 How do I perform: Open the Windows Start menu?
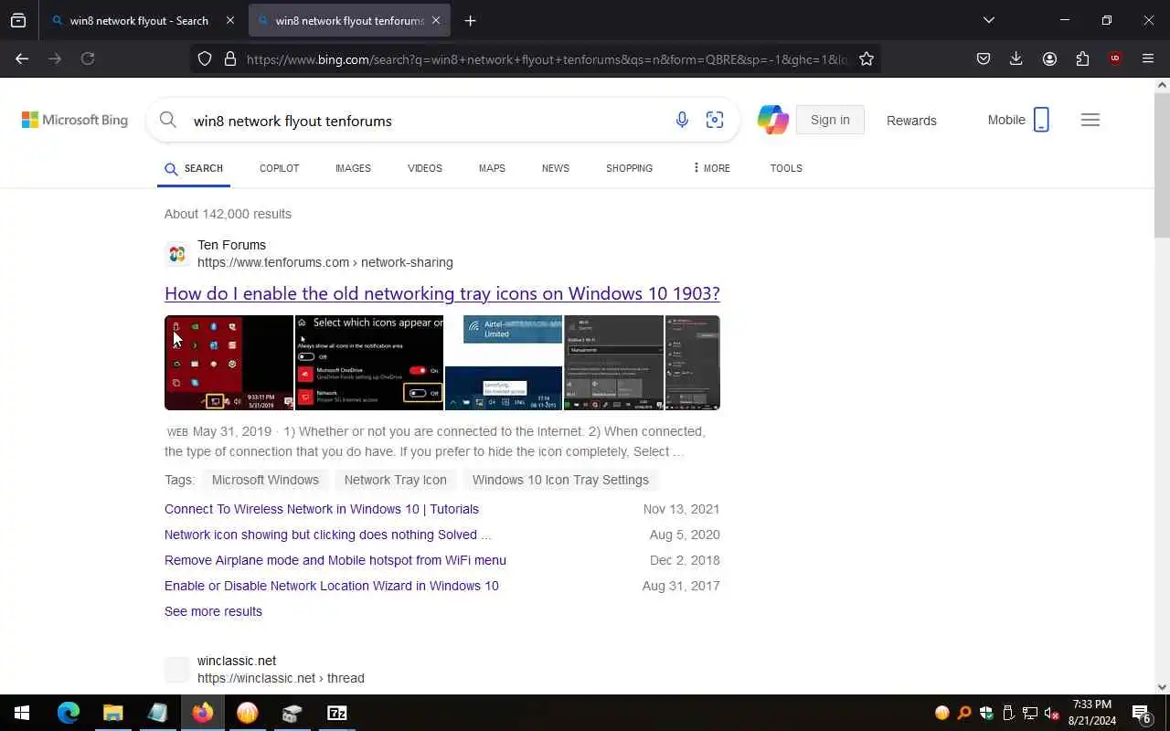[x=22, y=713]
